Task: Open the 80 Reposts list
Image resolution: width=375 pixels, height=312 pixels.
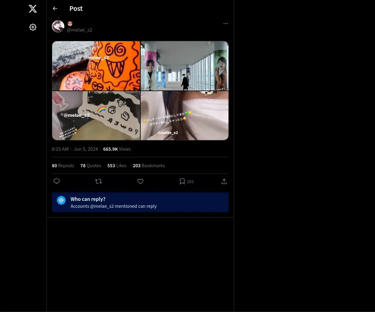Action: [63, 166]
